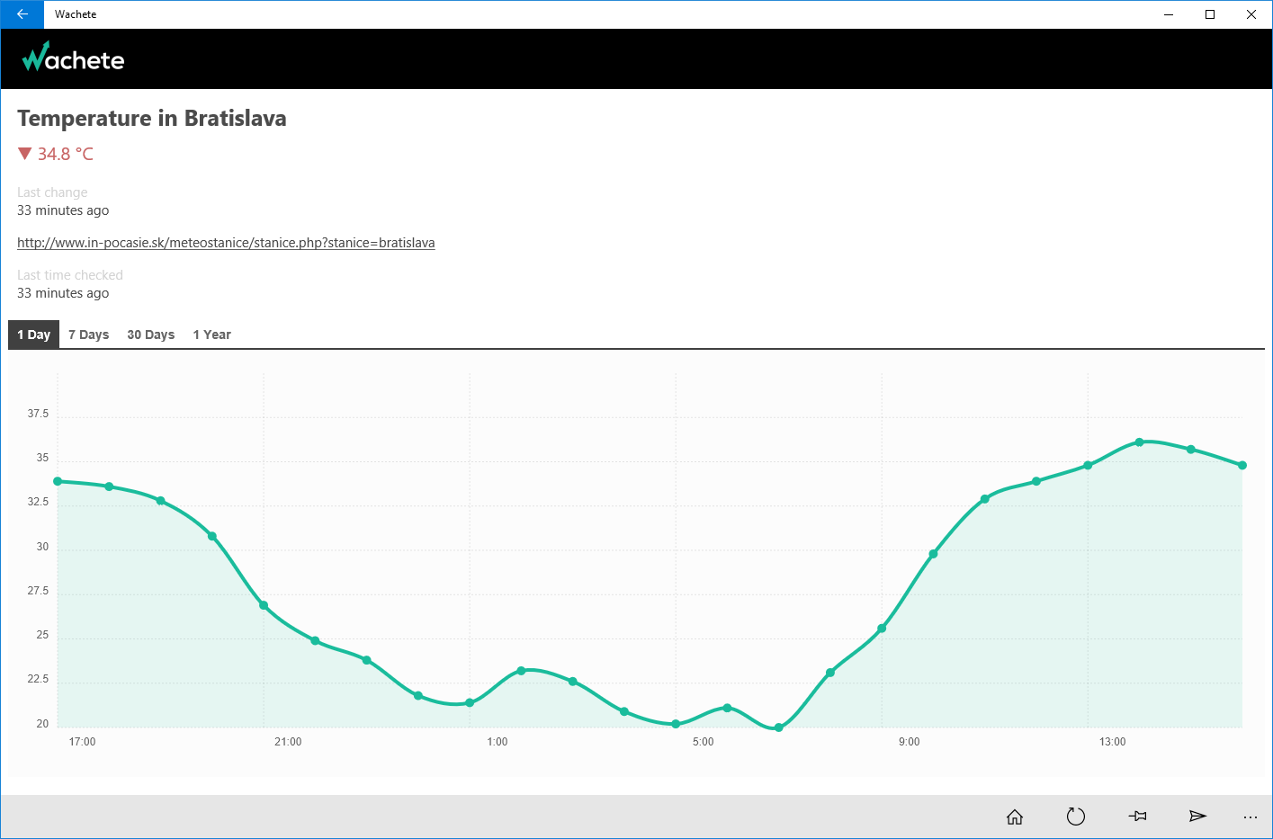Click the Temperature in Bratislava heading
The width and height of the screenshot is (1273, 839).
152,118
